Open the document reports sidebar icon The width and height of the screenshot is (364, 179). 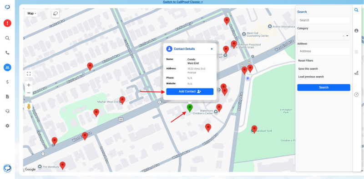[x=7, y=97]
